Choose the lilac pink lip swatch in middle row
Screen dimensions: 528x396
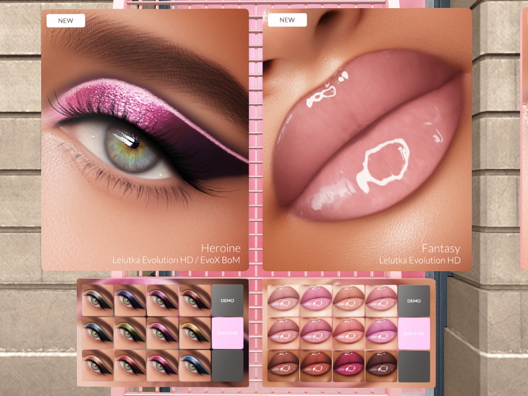tap(381, 333)
